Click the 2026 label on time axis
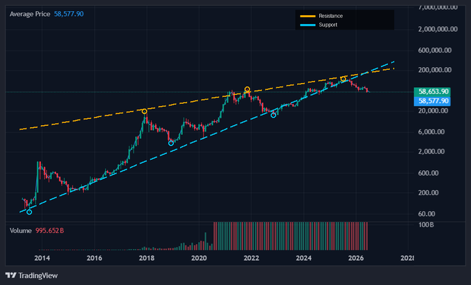471x285 pixels. pyautogui.click(x=356, y=258)
